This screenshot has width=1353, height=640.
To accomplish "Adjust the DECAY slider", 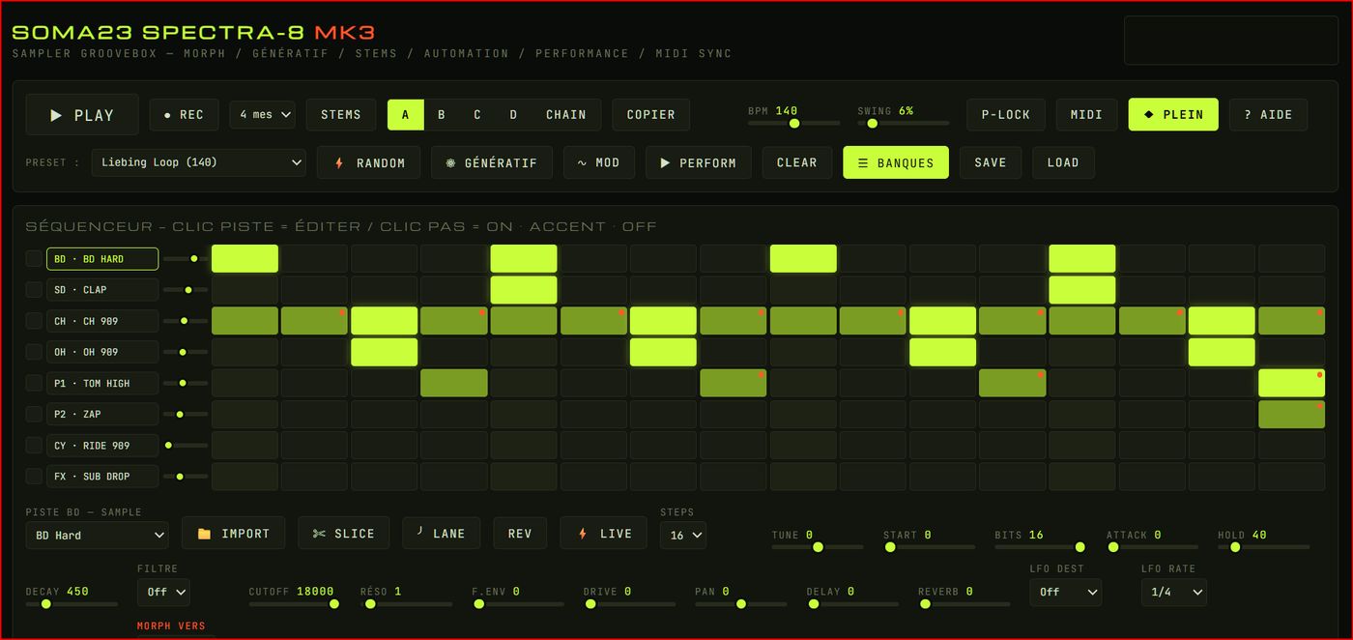I will [x=72, y=604].
